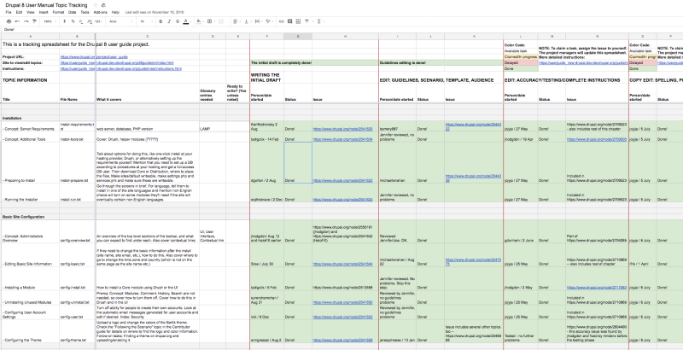The width and height of the screenshot is (683, 350).
Task: Click the Insert link icon
Action: click(282, 21)
